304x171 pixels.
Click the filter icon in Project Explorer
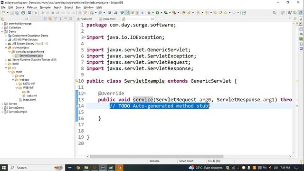[x=56, y=19]
